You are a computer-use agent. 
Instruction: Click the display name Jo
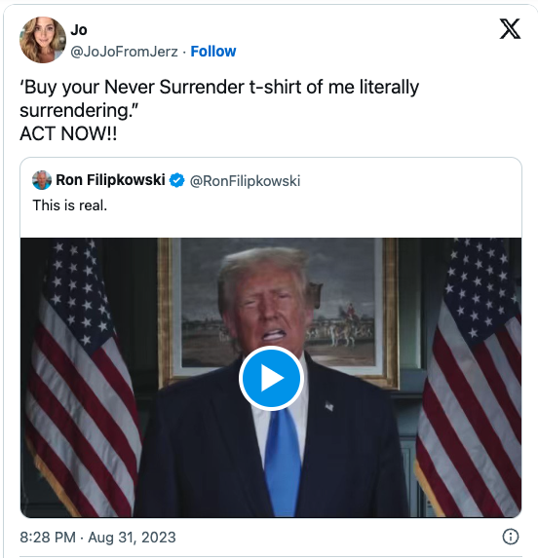79,30
